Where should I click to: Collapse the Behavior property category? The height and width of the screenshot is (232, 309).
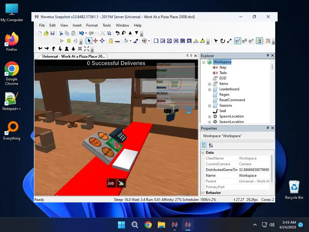pyautogui.click(x=202, y=193)
